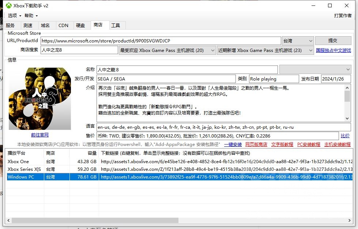Screen dimensions: 358x229
Task: Click the 78.61 GB size cell
Action: click(x=87, y=177)
